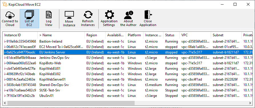This screenshot has height=108, width=255.
Task: Open Application Settings
Action: [109, 19]
